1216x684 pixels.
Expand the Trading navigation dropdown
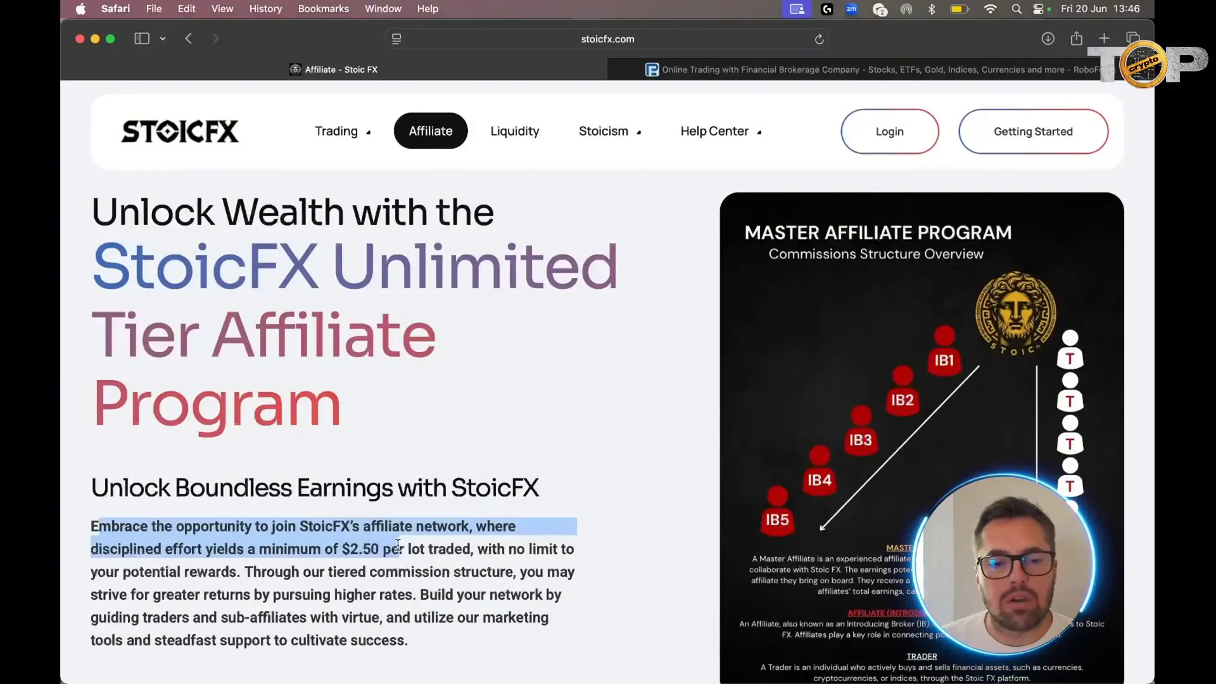pos(343,131)
